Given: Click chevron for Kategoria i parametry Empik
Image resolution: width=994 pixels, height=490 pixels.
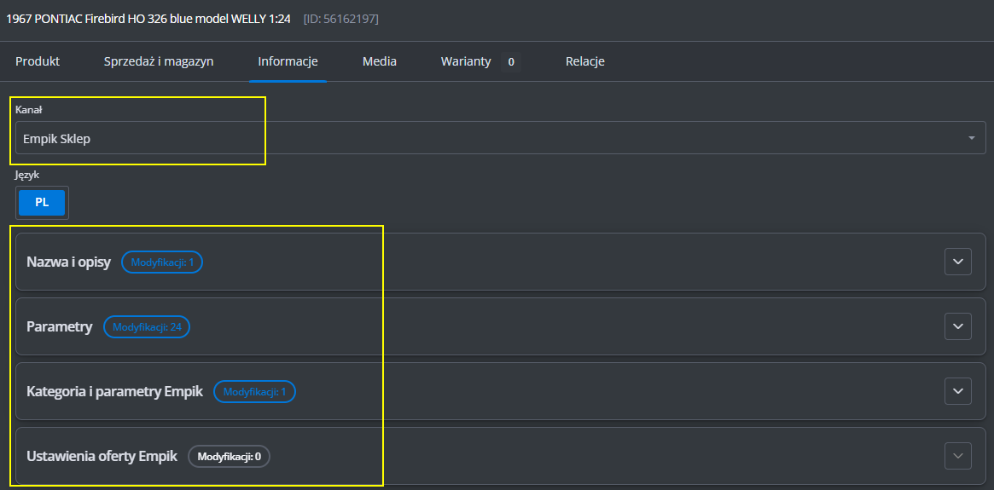Looking at the screenshot, I should click(957, 391).
